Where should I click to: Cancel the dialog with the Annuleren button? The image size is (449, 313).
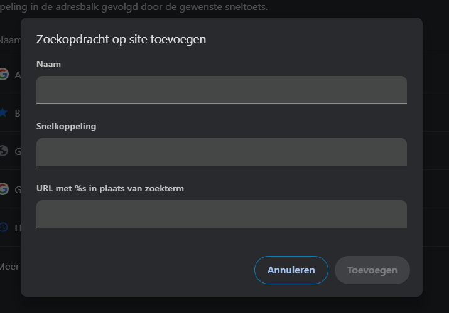click(x=291, y=270)
